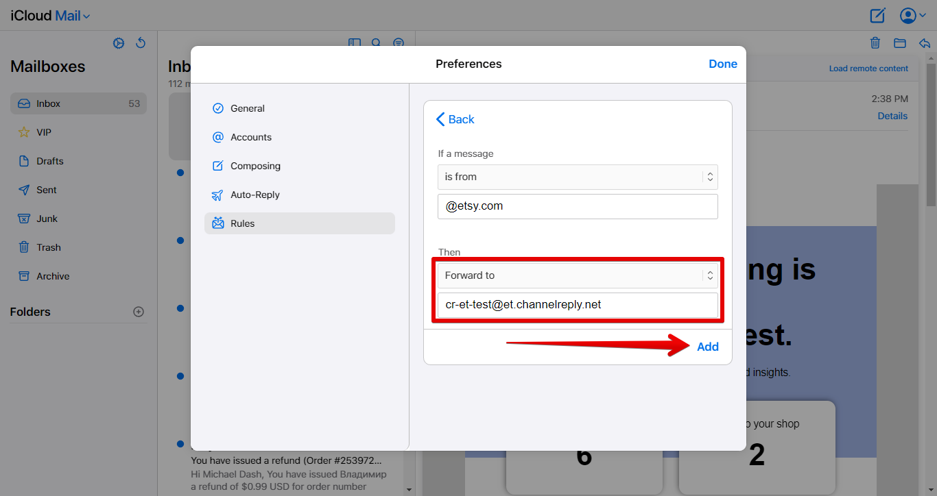The height and width of the screenshot is (496, 937).
Task: Go Back from the rule editor
Action: pyautogui.click(x=455, y=119)
